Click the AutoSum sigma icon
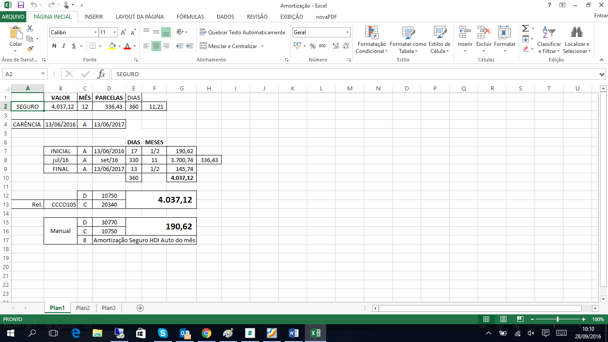The image size is (608, 342). coord(525,28)
